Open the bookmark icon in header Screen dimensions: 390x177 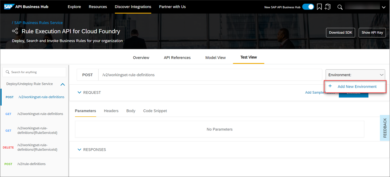pos(319,7)
